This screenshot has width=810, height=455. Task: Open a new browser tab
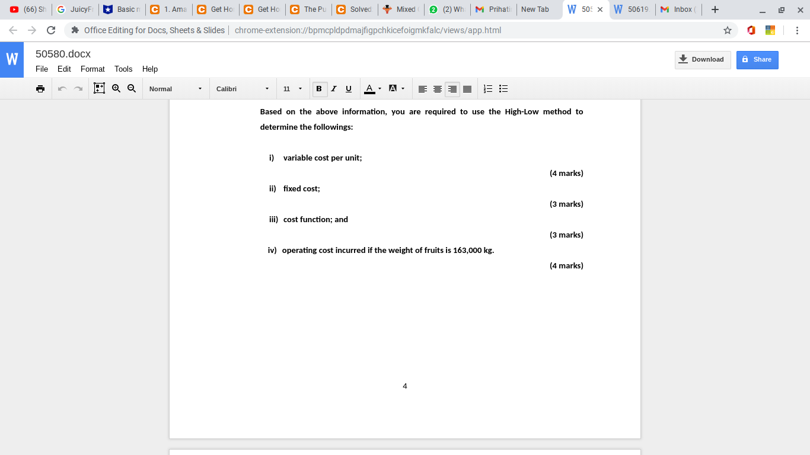(x=715, y=9)
